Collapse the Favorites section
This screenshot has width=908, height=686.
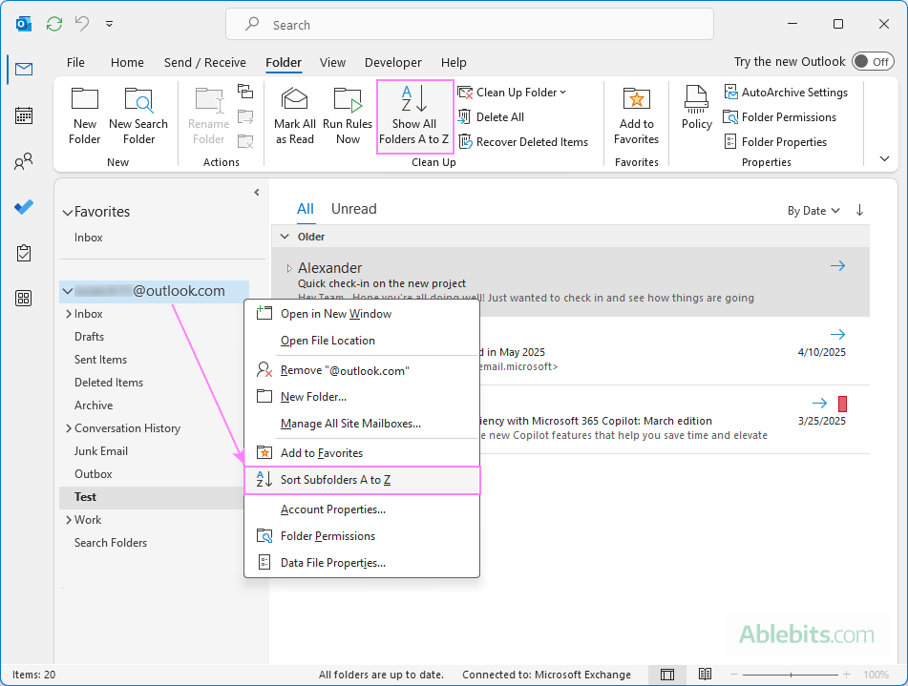tap(67, 213)
